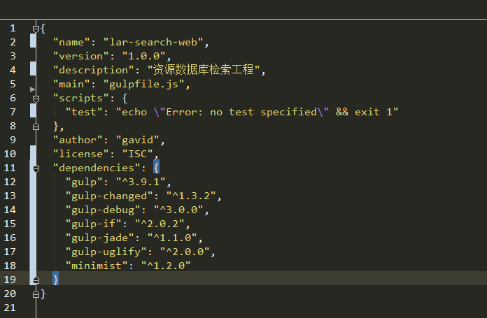Collapse the "dependencies" block fold marker

click(x=36, y=168)
